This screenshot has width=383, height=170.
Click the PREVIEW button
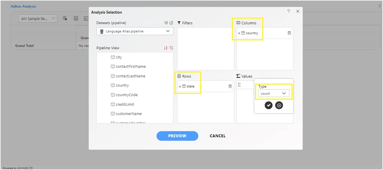177,136
